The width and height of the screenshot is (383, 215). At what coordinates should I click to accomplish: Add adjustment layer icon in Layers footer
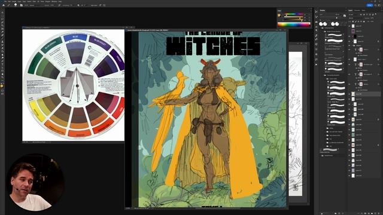[369, 214]
